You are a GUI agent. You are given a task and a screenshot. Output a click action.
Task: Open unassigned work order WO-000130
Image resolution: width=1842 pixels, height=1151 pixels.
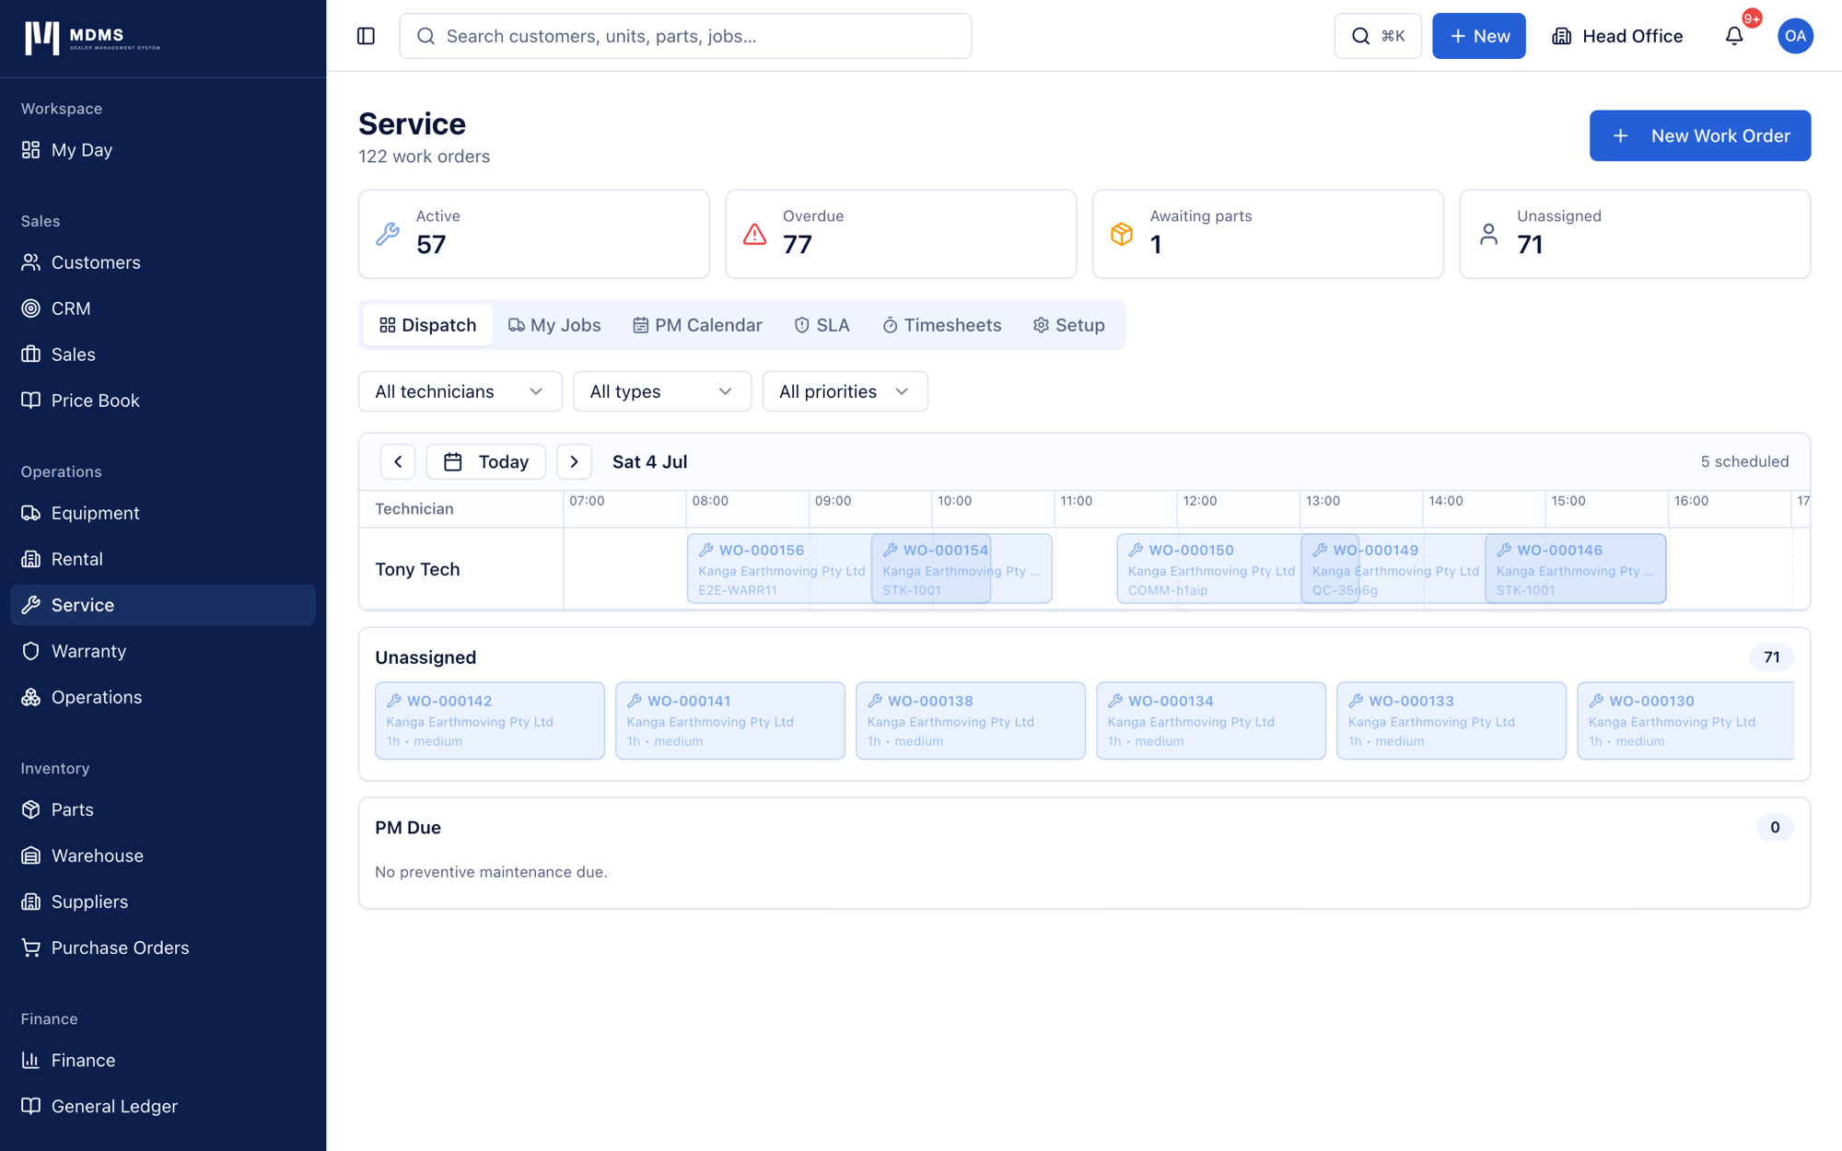point(1685,720)
